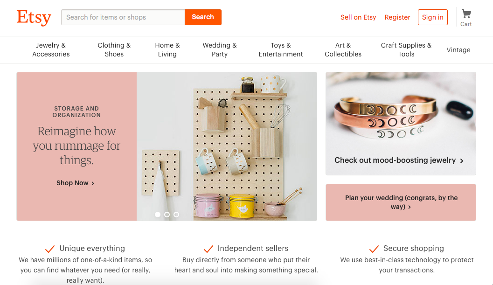Jump to the third carousel slide dot
493x285 pixels.
176,215
